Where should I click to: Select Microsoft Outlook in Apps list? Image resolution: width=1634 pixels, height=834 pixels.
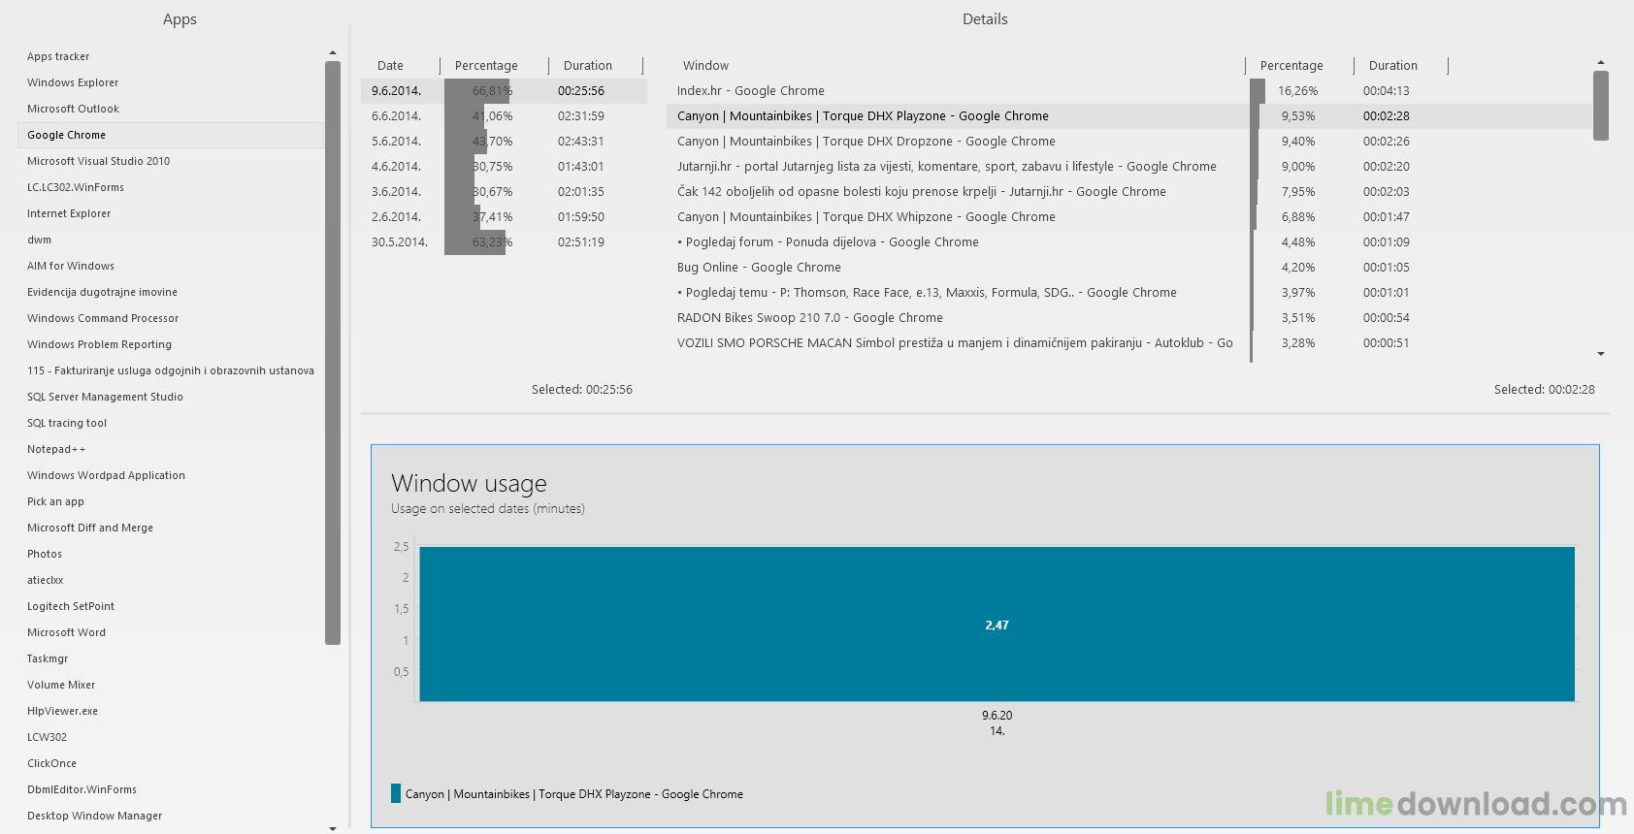[x=73, y=109]
